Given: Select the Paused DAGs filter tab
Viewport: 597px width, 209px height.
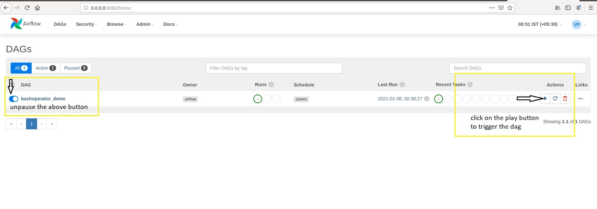Looking at the screenshot, I should pyautogui.click(x=75, y=68).
